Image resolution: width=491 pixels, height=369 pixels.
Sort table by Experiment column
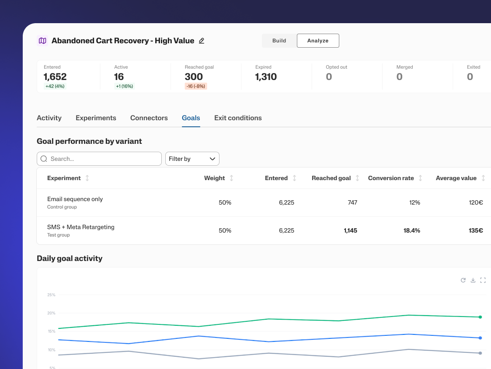[x=87, y=178]
